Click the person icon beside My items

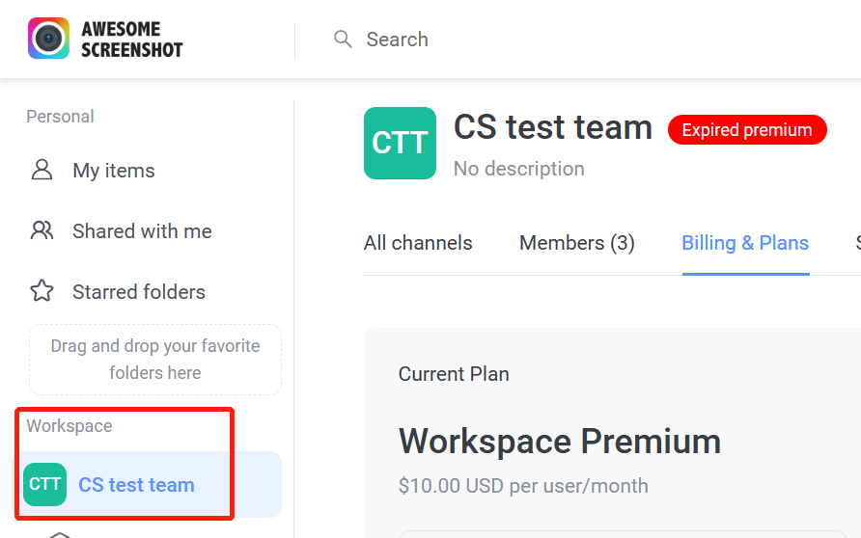pos(42,170)
